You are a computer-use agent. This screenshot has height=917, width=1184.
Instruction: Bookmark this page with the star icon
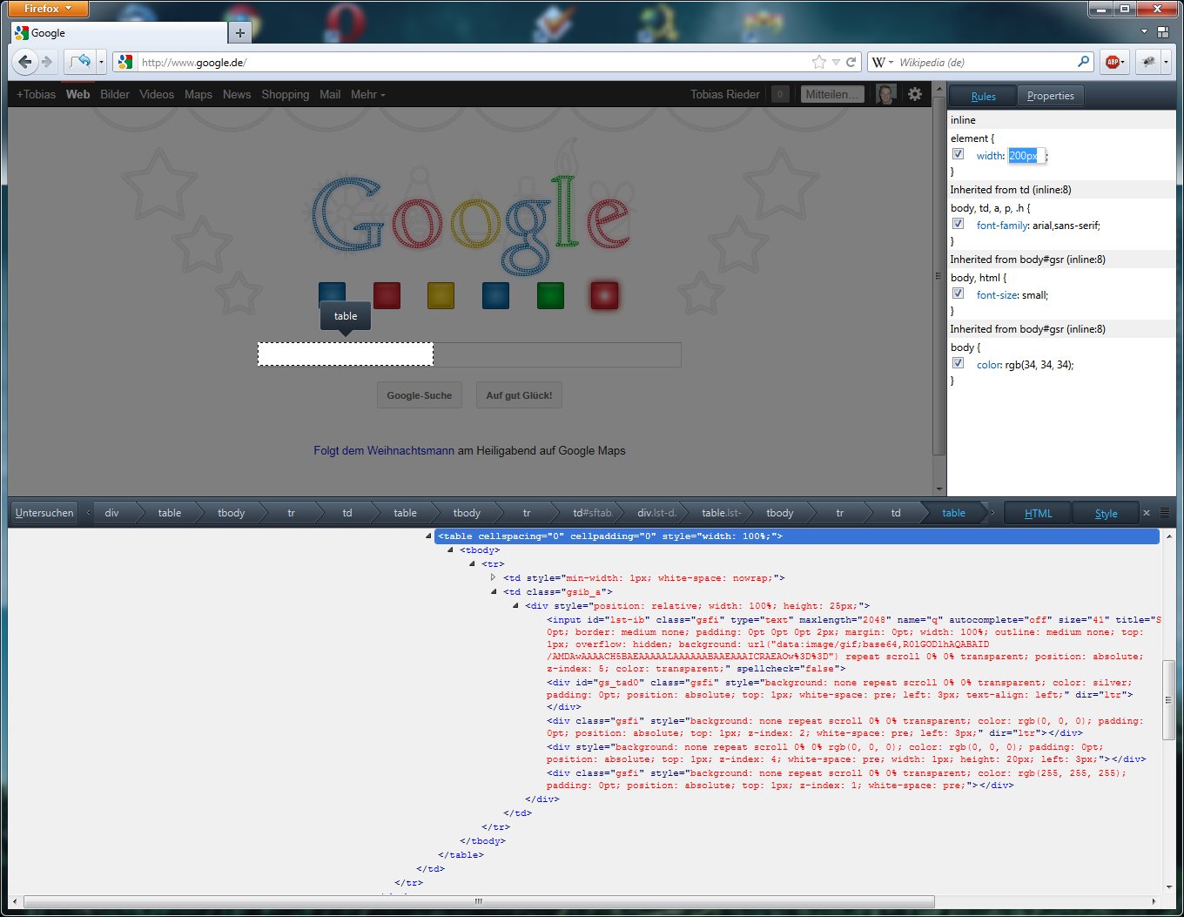pos(819,62)
